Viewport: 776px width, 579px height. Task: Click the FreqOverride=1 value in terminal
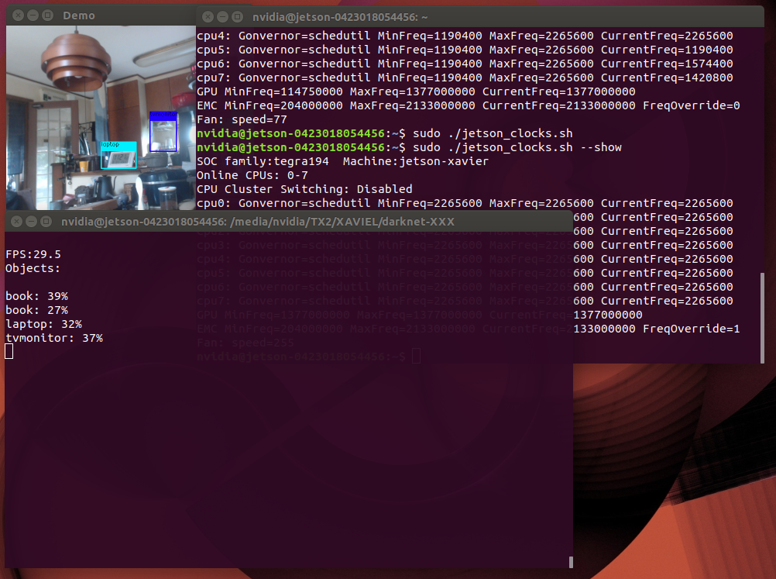coord(692,329)
